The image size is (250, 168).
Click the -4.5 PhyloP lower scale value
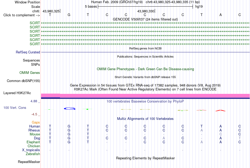tap(34, 114)
